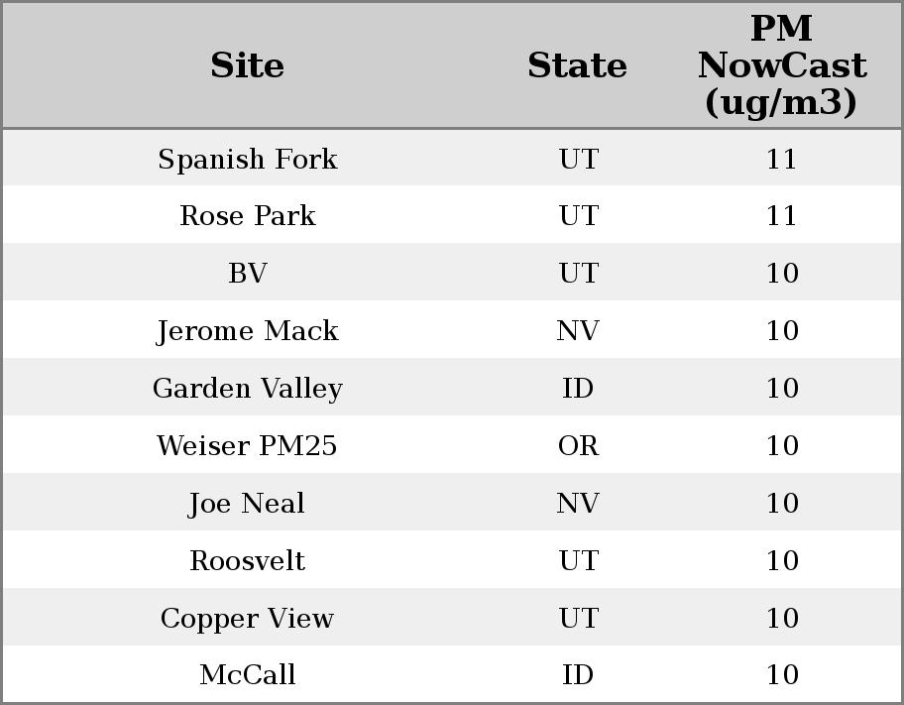The image size is (904, 705).
Task: Click the Site column header
Action: tap(247, 65)
